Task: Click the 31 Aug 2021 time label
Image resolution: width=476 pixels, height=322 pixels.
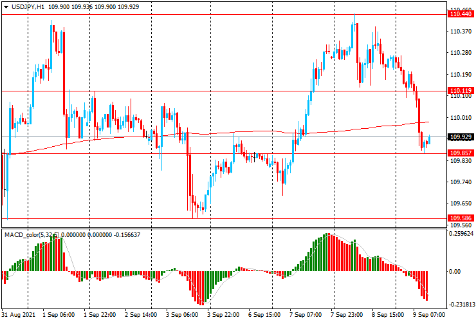Action: (19, 315)
